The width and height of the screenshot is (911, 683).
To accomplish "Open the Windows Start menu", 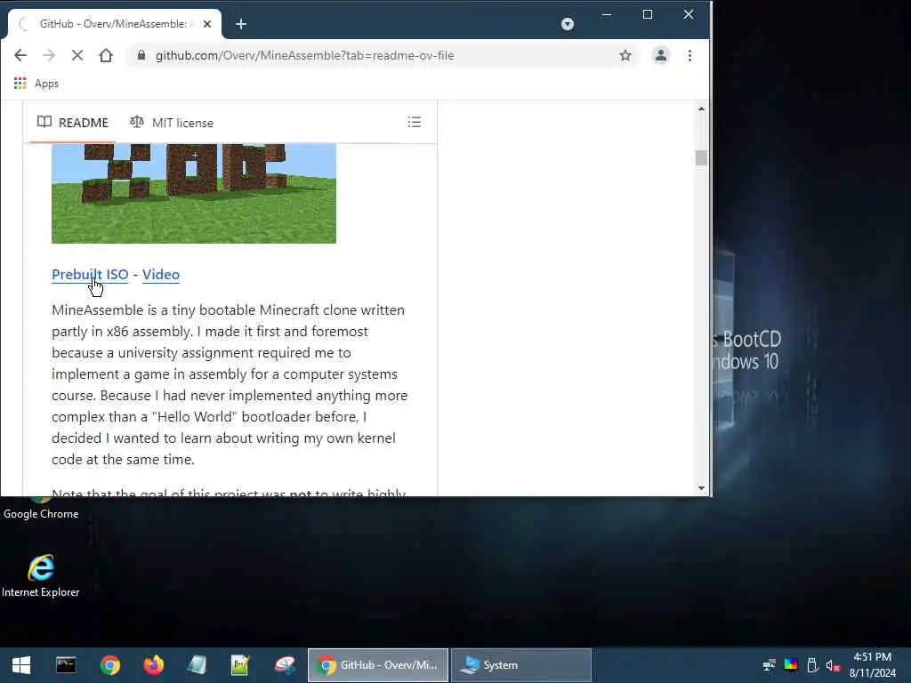I will pos(21,665).
